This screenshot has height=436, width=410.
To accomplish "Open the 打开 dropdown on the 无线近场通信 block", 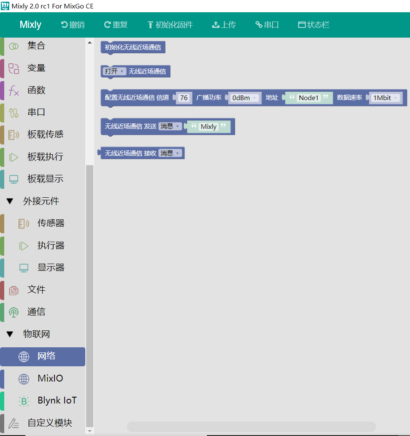I will point(114,71).
